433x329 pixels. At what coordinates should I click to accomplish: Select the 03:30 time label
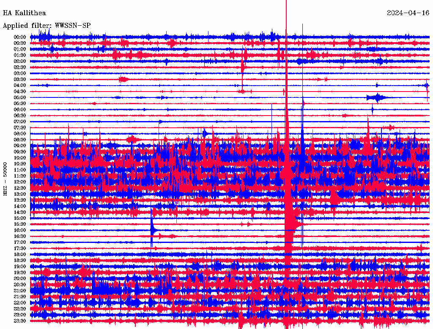click(x=20, y=79)
